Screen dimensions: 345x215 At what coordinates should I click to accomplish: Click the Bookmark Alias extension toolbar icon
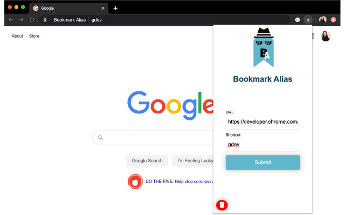point(308,20)
